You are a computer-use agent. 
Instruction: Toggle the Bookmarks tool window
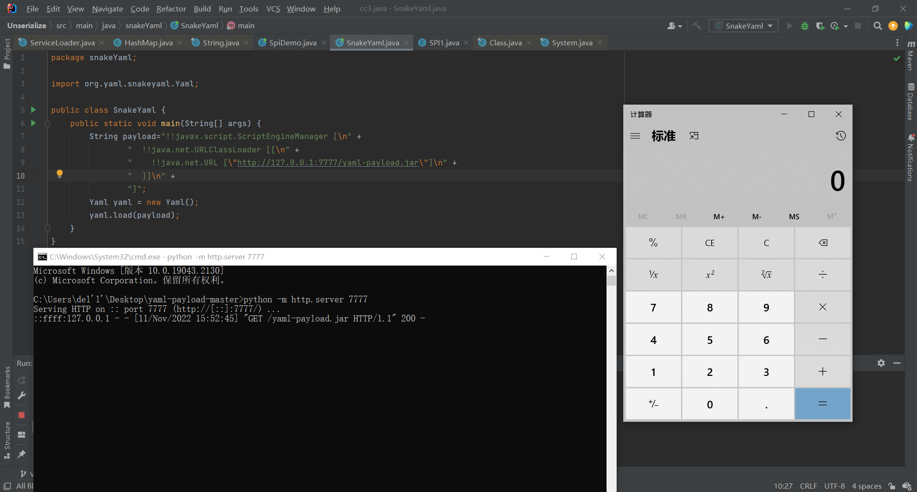coord(7,387)
